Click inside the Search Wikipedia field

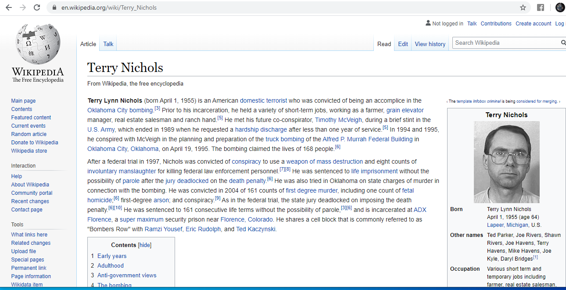pyautogui.click(x=506, y=43)
